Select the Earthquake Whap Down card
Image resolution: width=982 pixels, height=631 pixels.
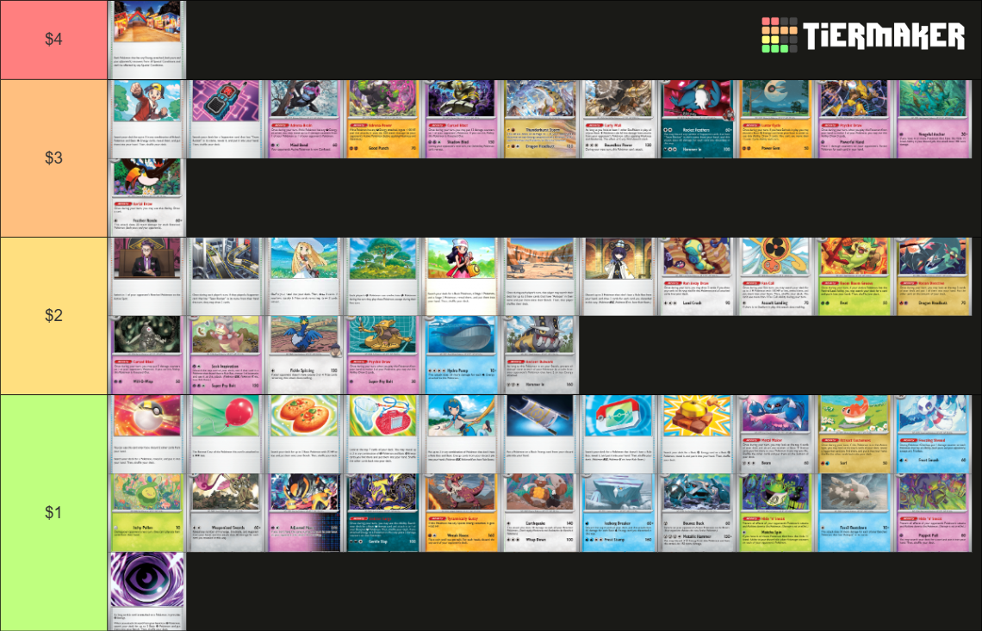coord(540,513)
